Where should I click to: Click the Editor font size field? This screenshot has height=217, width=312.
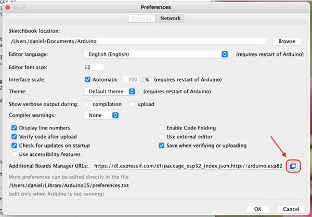(93, 67)
